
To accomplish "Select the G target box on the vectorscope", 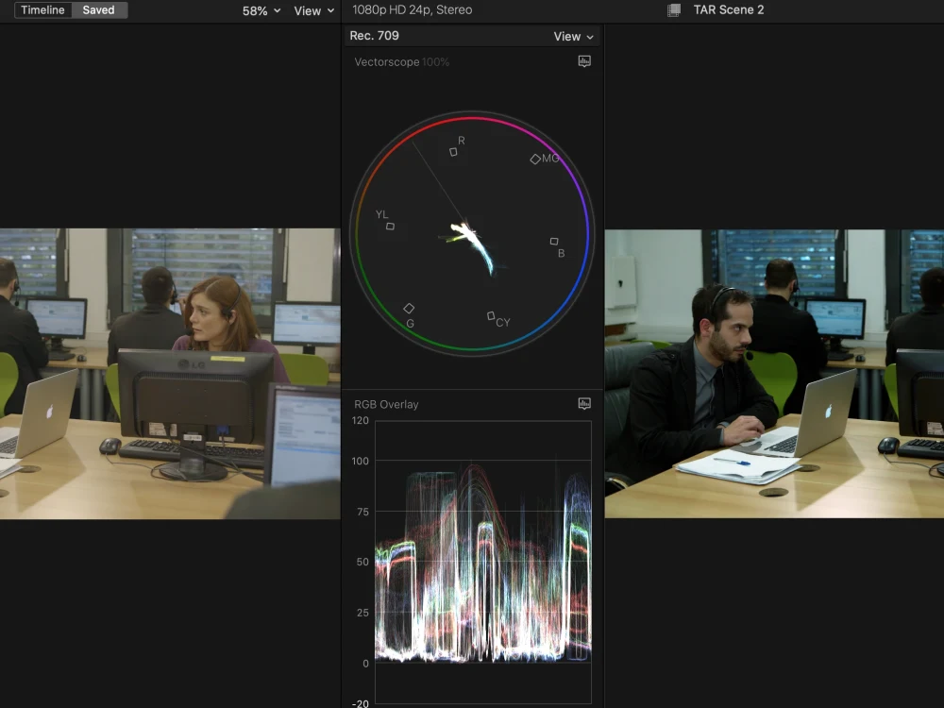I will point(409,307).
